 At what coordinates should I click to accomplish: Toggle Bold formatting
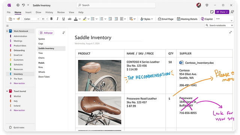coord(51,19)
